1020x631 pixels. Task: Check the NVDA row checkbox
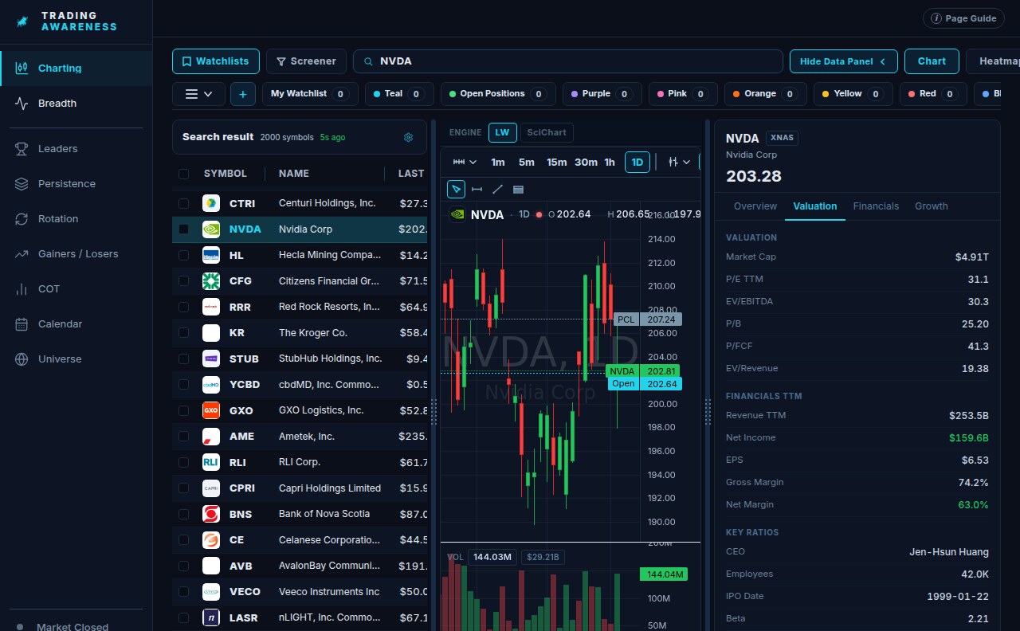click(x=184, y=229)
